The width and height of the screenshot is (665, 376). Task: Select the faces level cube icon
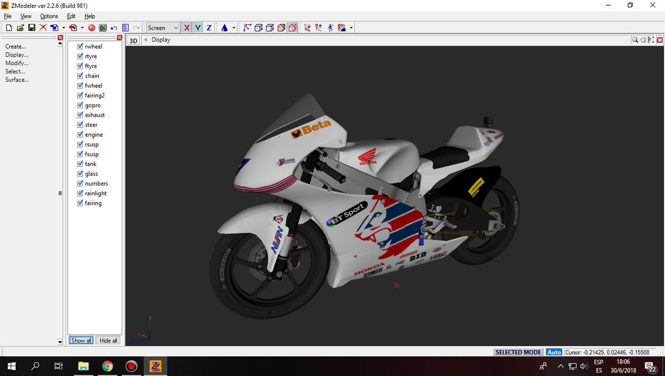tap(270, 28)
